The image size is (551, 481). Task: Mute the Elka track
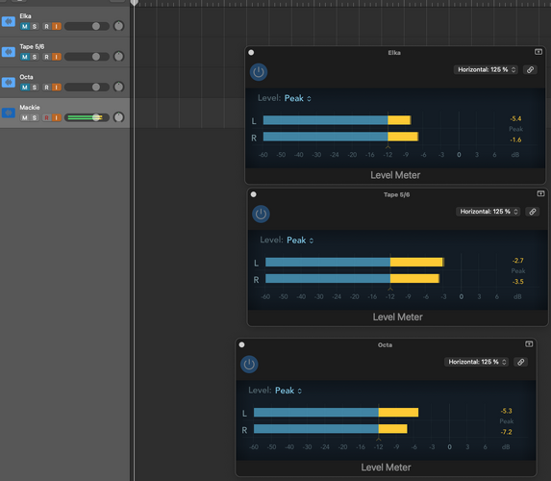pyautogui.click(x=25, y=26)
